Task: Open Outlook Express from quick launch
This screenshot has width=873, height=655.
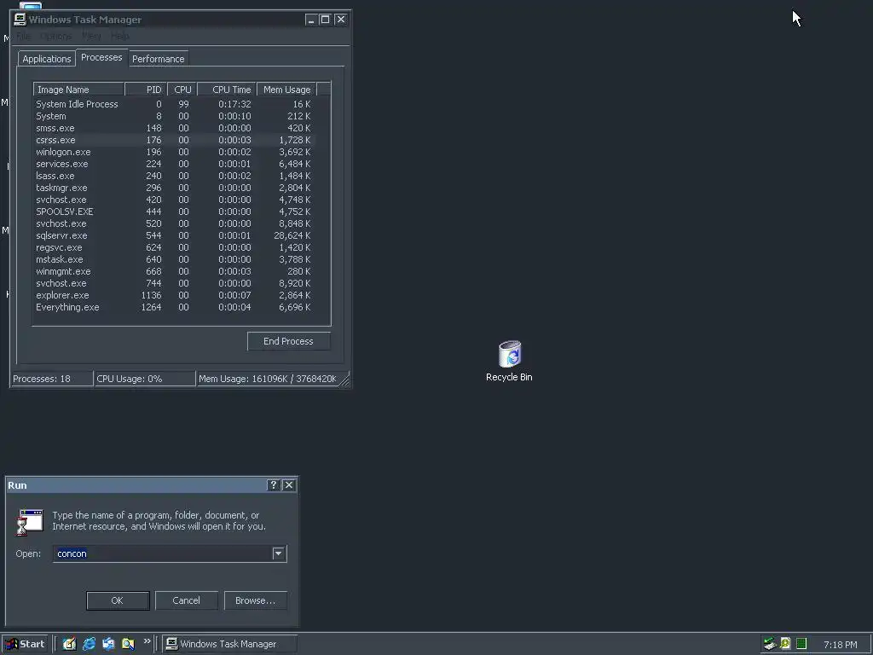Action: pos(108,644)
